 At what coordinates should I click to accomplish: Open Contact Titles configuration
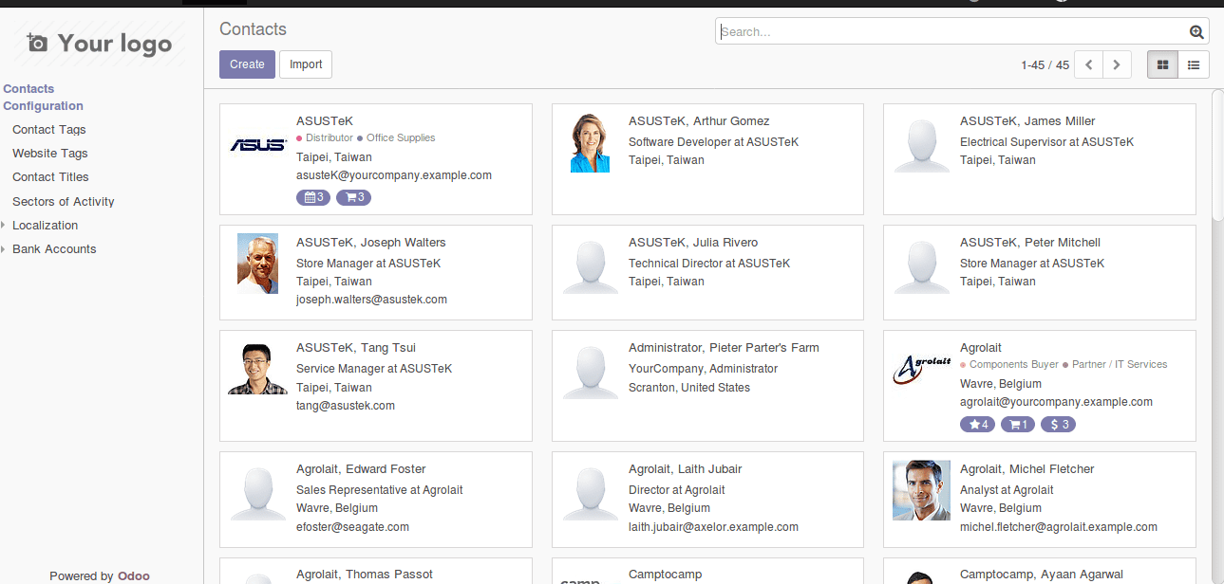click(50, 177)
